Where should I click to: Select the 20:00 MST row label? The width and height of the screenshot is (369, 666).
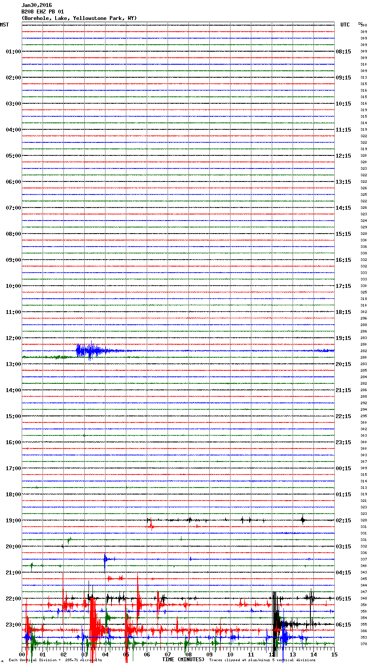click(x=13, y=547)
